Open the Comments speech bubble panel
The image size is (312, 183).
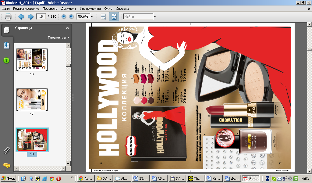tap(7, 166)
